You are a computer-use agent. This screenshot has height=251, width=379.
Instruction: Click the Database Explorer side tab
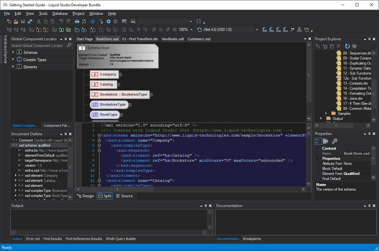pyautogui.click(x=5, y=49)
